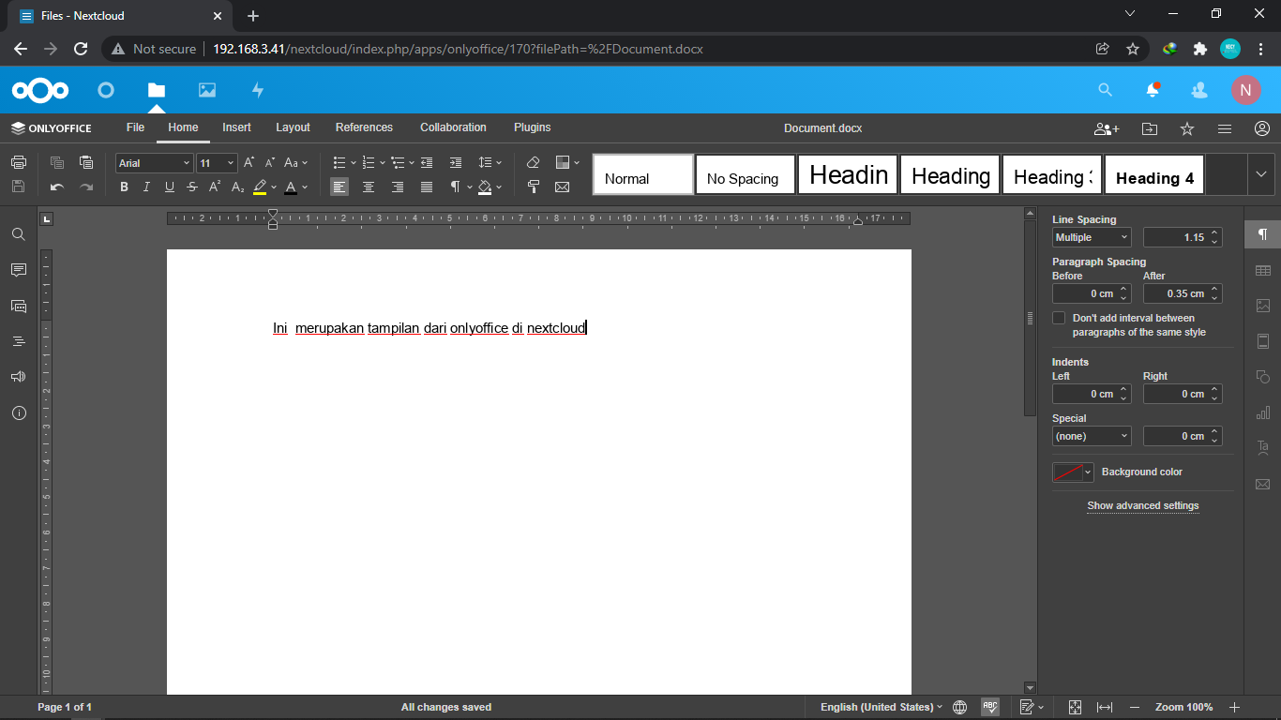Undo the last action

[57, 187]
